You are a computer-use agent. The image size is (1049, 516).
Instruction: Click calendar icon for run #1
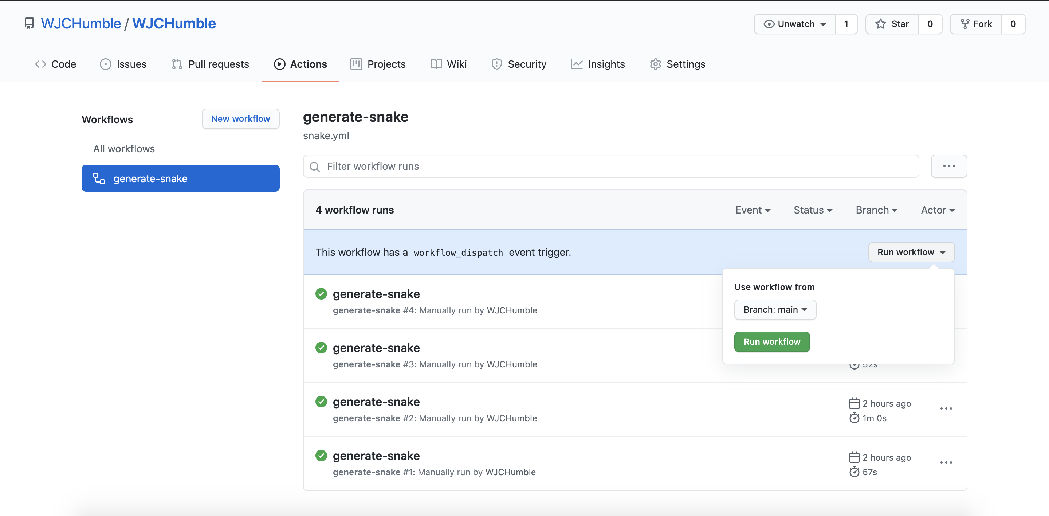tap(854, 457)
